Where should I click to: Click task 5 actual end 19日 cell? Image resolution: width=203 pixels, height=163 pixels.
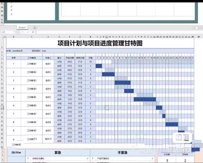tap(80, 99)
